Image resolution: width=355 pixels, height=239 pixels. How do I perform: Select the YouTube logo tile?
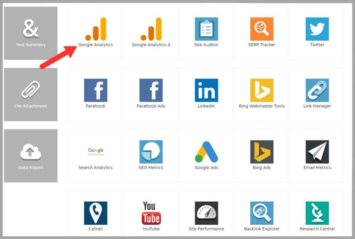[x=151, y=213]
